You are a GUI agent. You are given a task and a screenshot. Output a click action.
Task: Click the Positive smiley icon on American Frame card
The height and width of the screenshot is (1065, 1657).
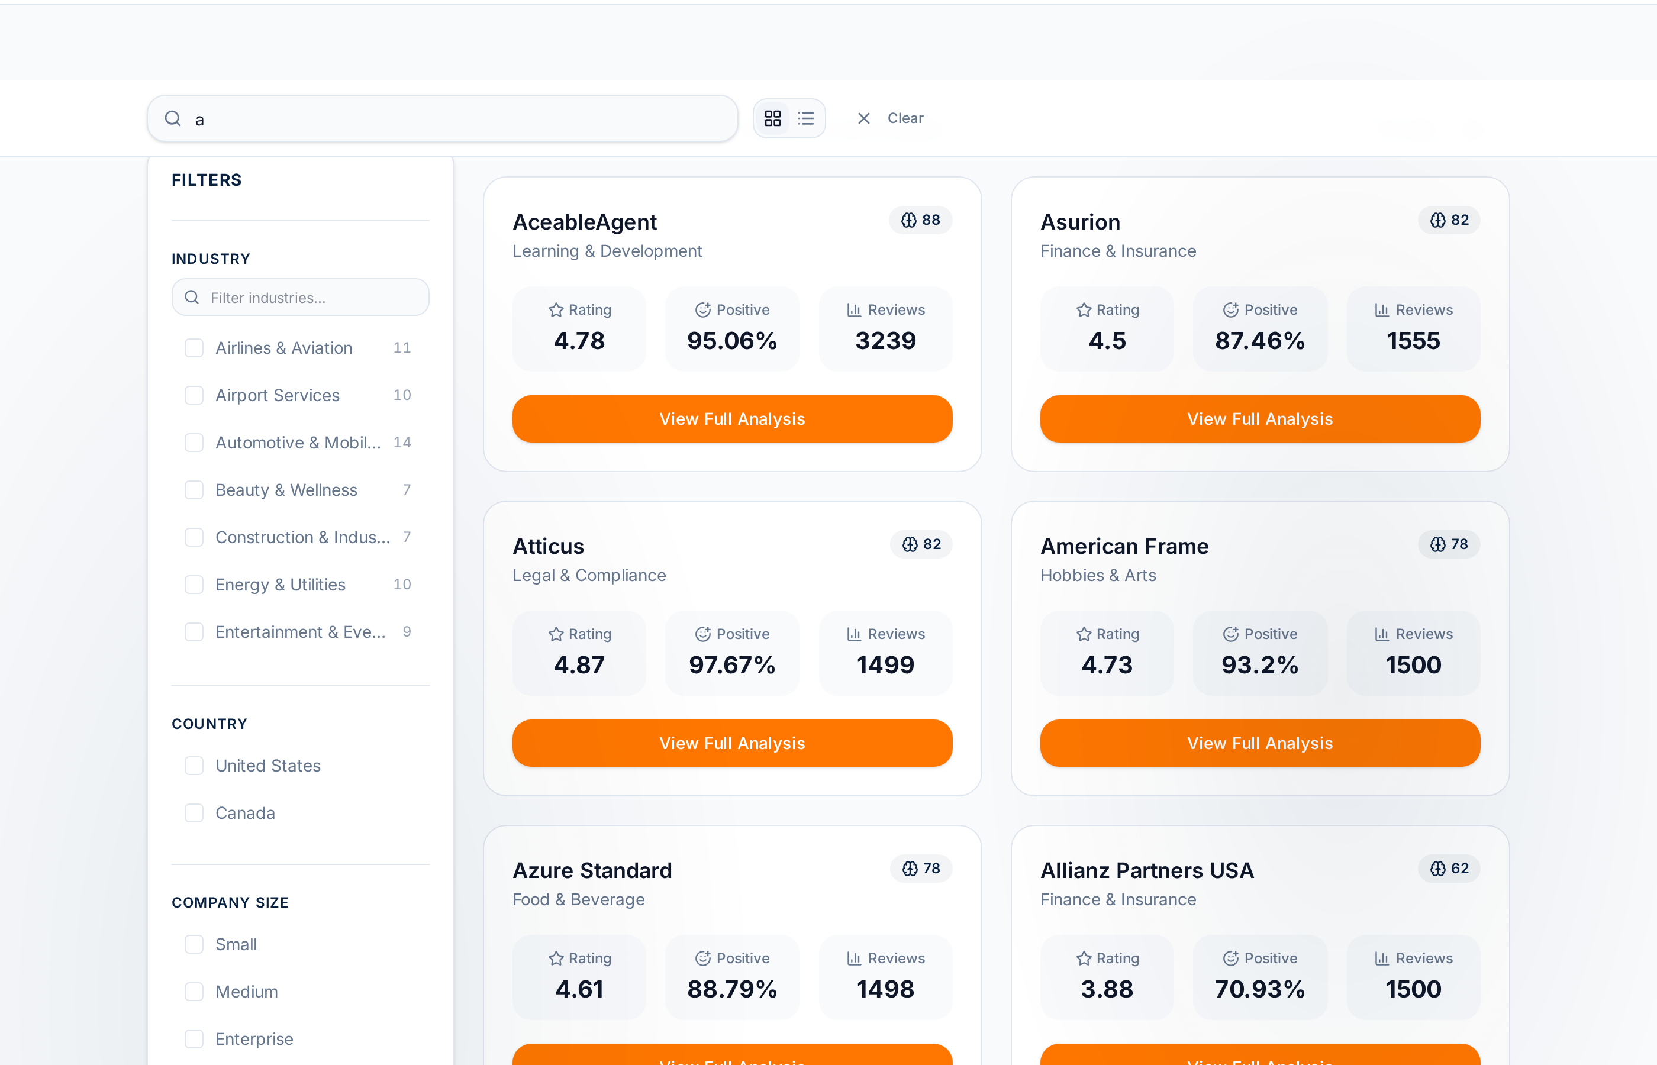1231,634
